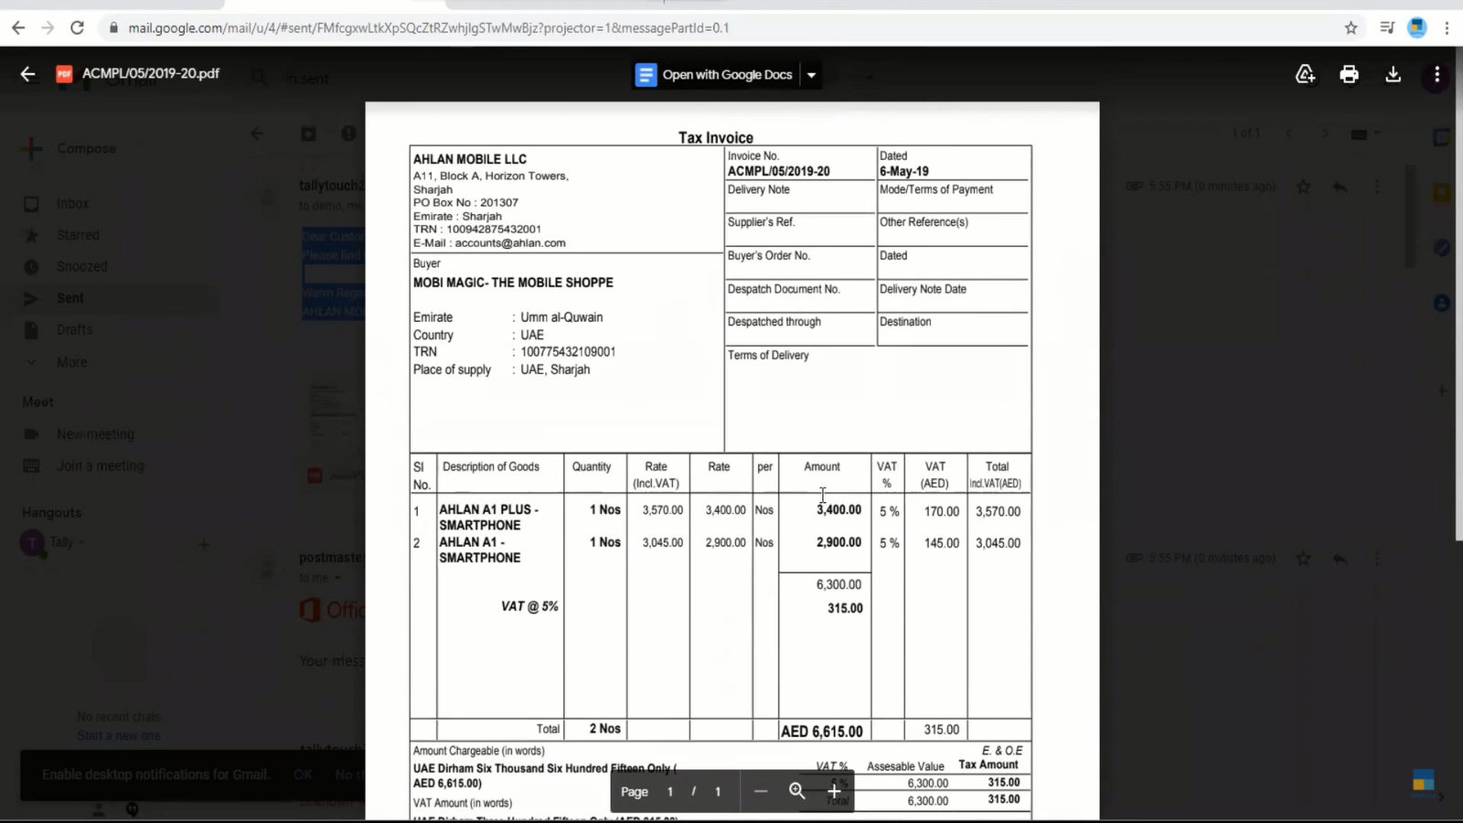Bookmark the current page via the star

[x=1351, y=28]
